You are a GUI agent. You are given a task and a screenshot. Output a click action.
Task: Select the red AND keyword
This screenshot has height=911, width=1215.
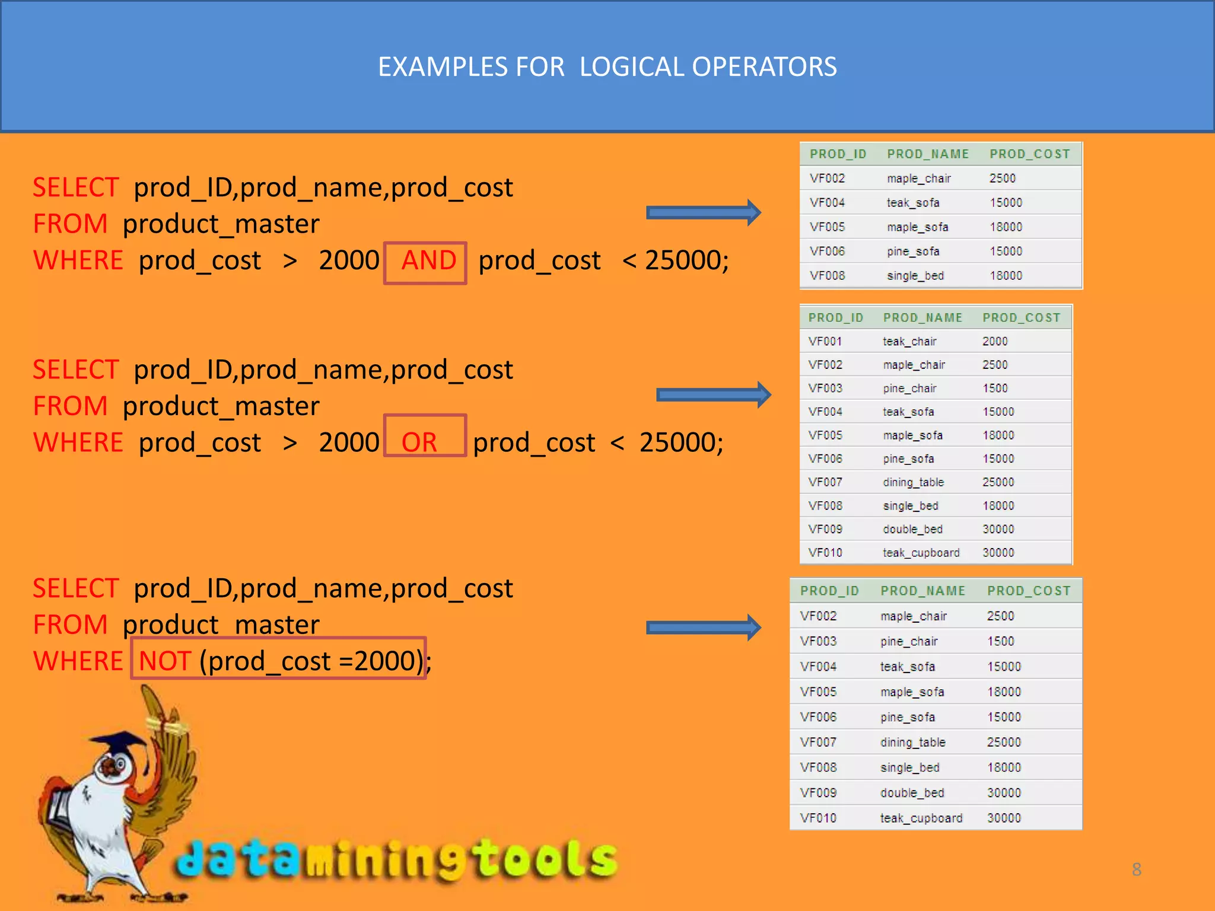tap(428, 260)
